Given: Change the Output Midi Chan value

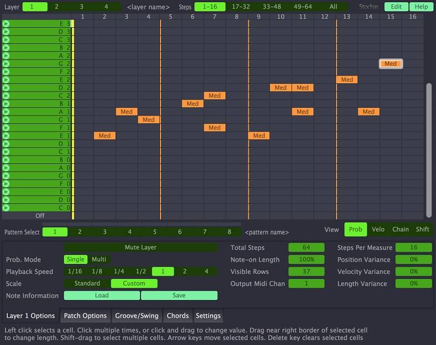Looking at the screenshot, I should click(305, 284).
